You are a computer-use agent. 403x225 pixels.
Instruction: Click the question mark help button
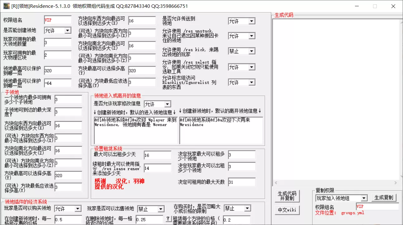[x=168, y=218]
